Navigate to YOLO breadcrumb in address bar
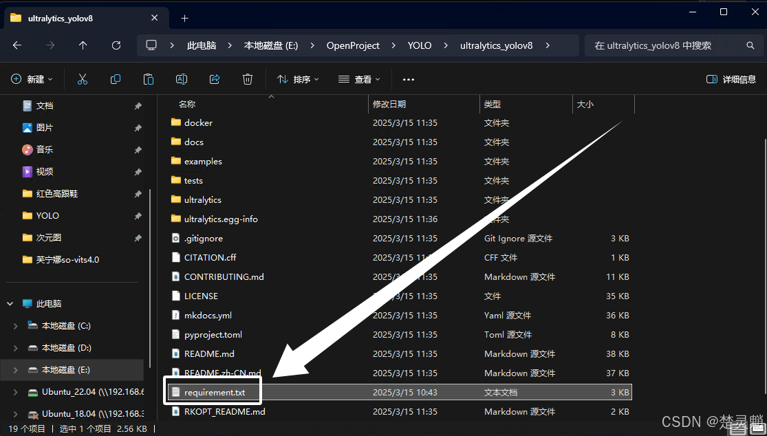The image size is (767, 436). [420, 45]
